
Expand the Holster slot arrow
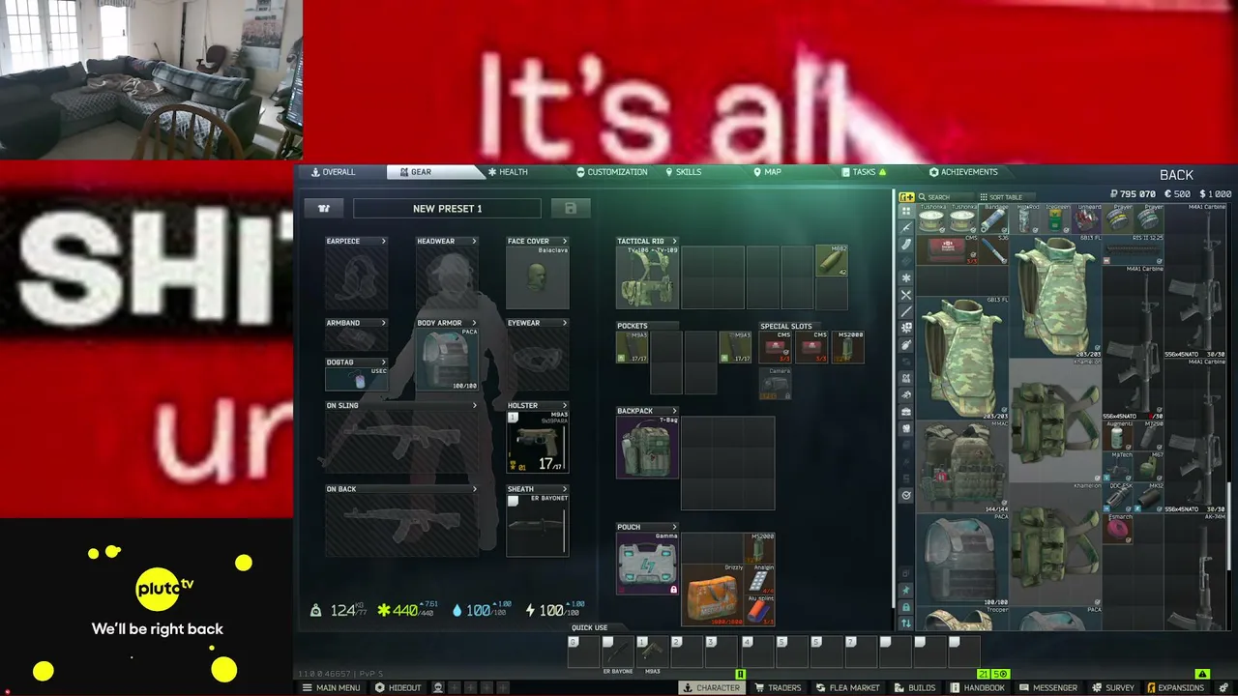pyautogui.click(x=564, y=406)
